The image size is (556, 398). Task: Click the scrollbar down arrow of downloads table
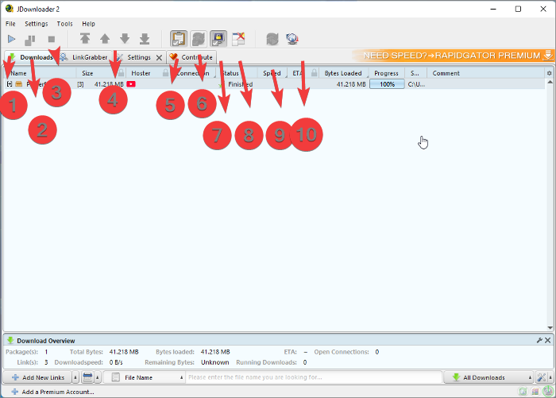tap(550, 328)
